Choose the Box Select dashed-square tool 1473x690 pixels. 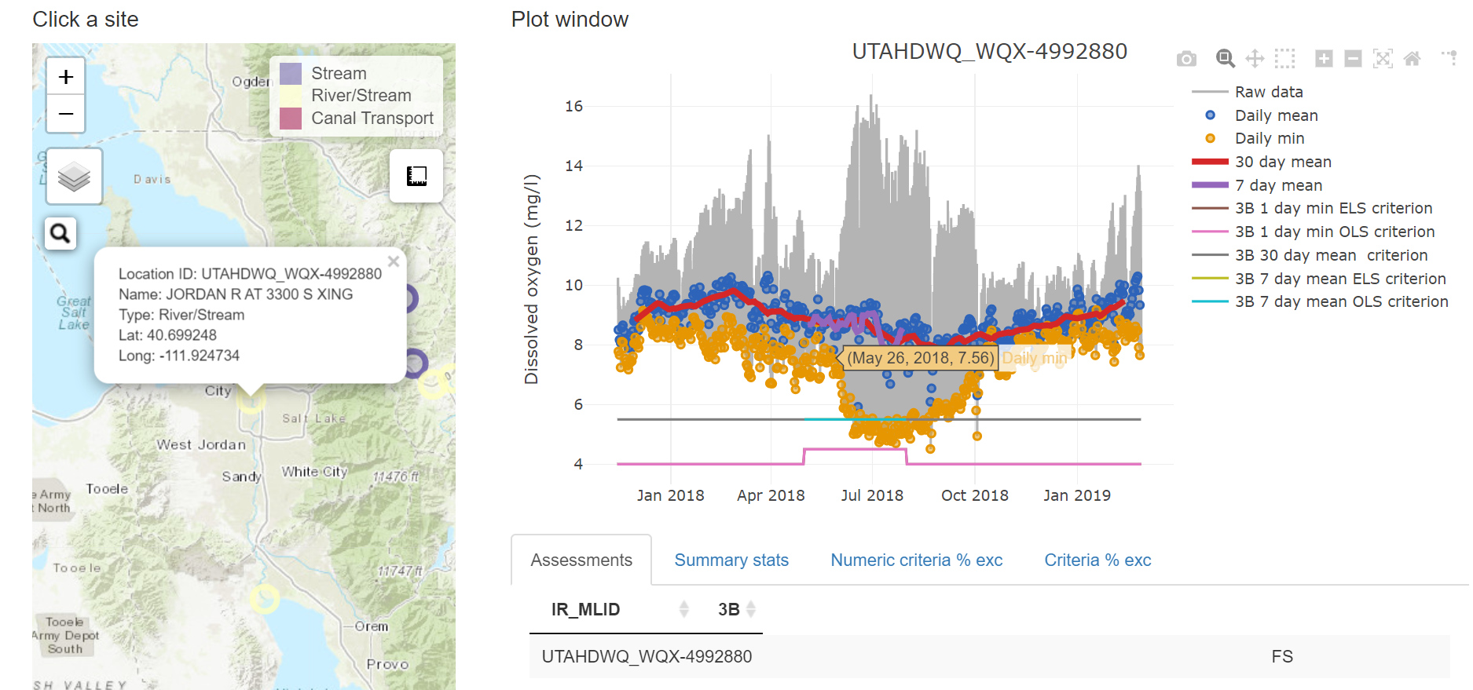(1284, 59)
